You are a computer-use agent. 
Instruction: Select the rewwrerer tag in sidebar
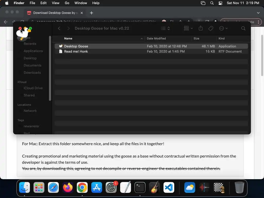pyautogui.click(x=31, y=126)
